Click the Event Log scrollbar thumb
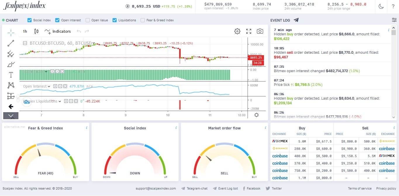399x196 pixels. (393, 32)
